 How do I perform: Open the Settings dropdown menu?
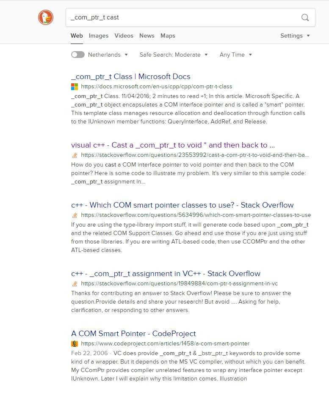[x=295, y=36]
